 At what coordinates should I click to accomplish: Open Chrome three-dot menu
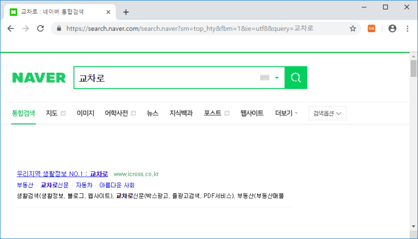(408, 29)
